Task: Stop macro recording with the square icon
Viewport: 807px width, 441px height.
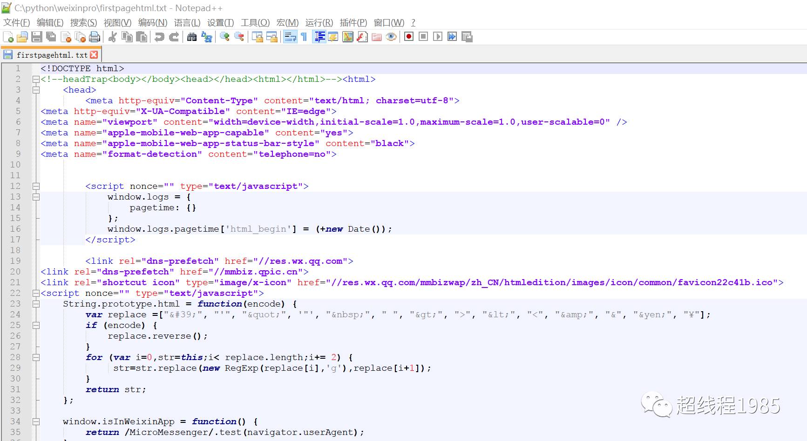Action: pos(423,37)
